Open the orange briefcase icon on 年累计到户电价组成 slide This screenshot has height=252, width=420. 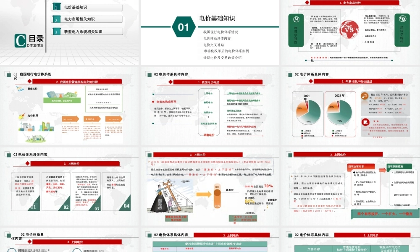click(x=364, y=96)
